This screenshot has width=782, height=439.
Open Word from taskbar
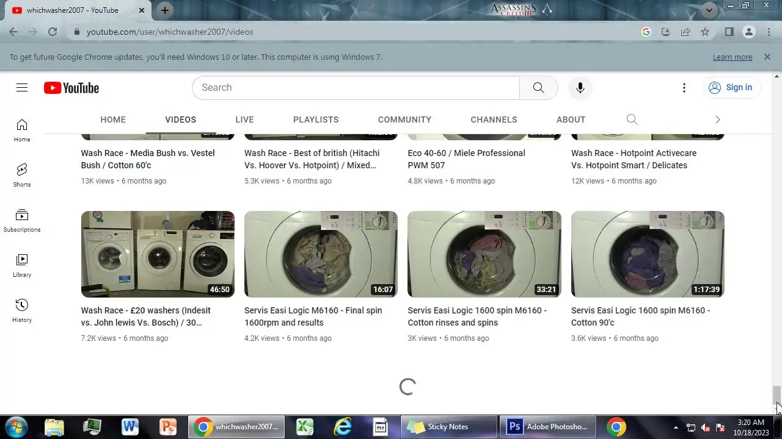click(130, 427)
